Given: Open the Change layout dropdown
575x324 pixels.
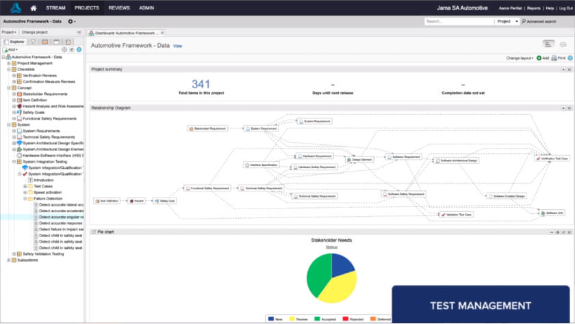Looking at the screenshot, I should pyautogui.click(x=520, y=59).
